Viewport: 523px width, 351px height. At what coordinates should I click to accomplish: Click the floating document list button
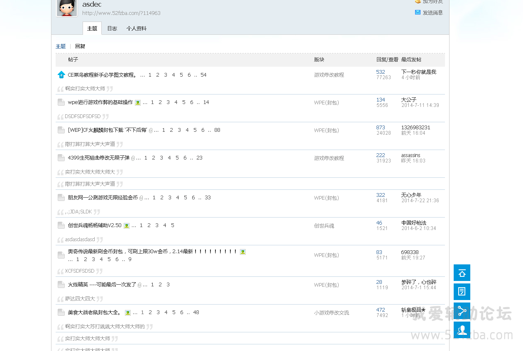462,292
